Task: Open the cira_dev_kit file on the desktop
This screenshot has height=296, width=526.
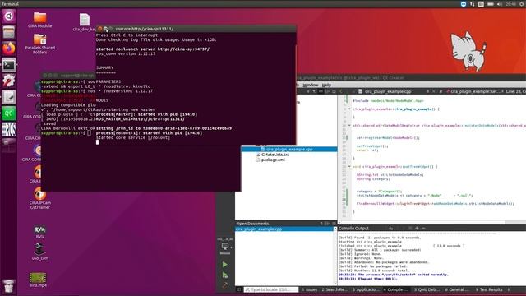Action: [x=84, y=22]
